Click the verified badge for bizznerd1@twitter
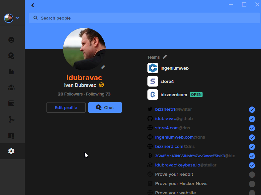The image size is (261, 195). click(x=252, y=109)
